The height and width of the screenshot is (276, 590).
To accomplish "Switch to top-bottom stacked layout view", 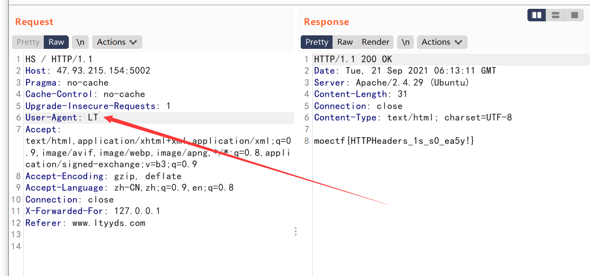I will coord(556,15).
